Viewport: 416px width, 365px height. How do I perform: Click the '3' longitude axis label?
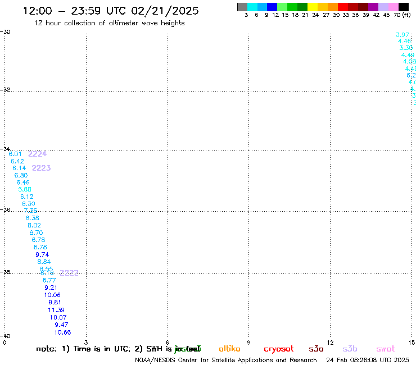(86, 343)
